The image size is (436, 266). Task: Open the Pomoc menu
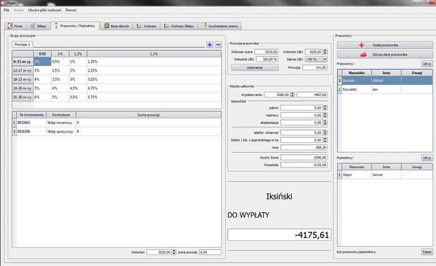[71, 10]
